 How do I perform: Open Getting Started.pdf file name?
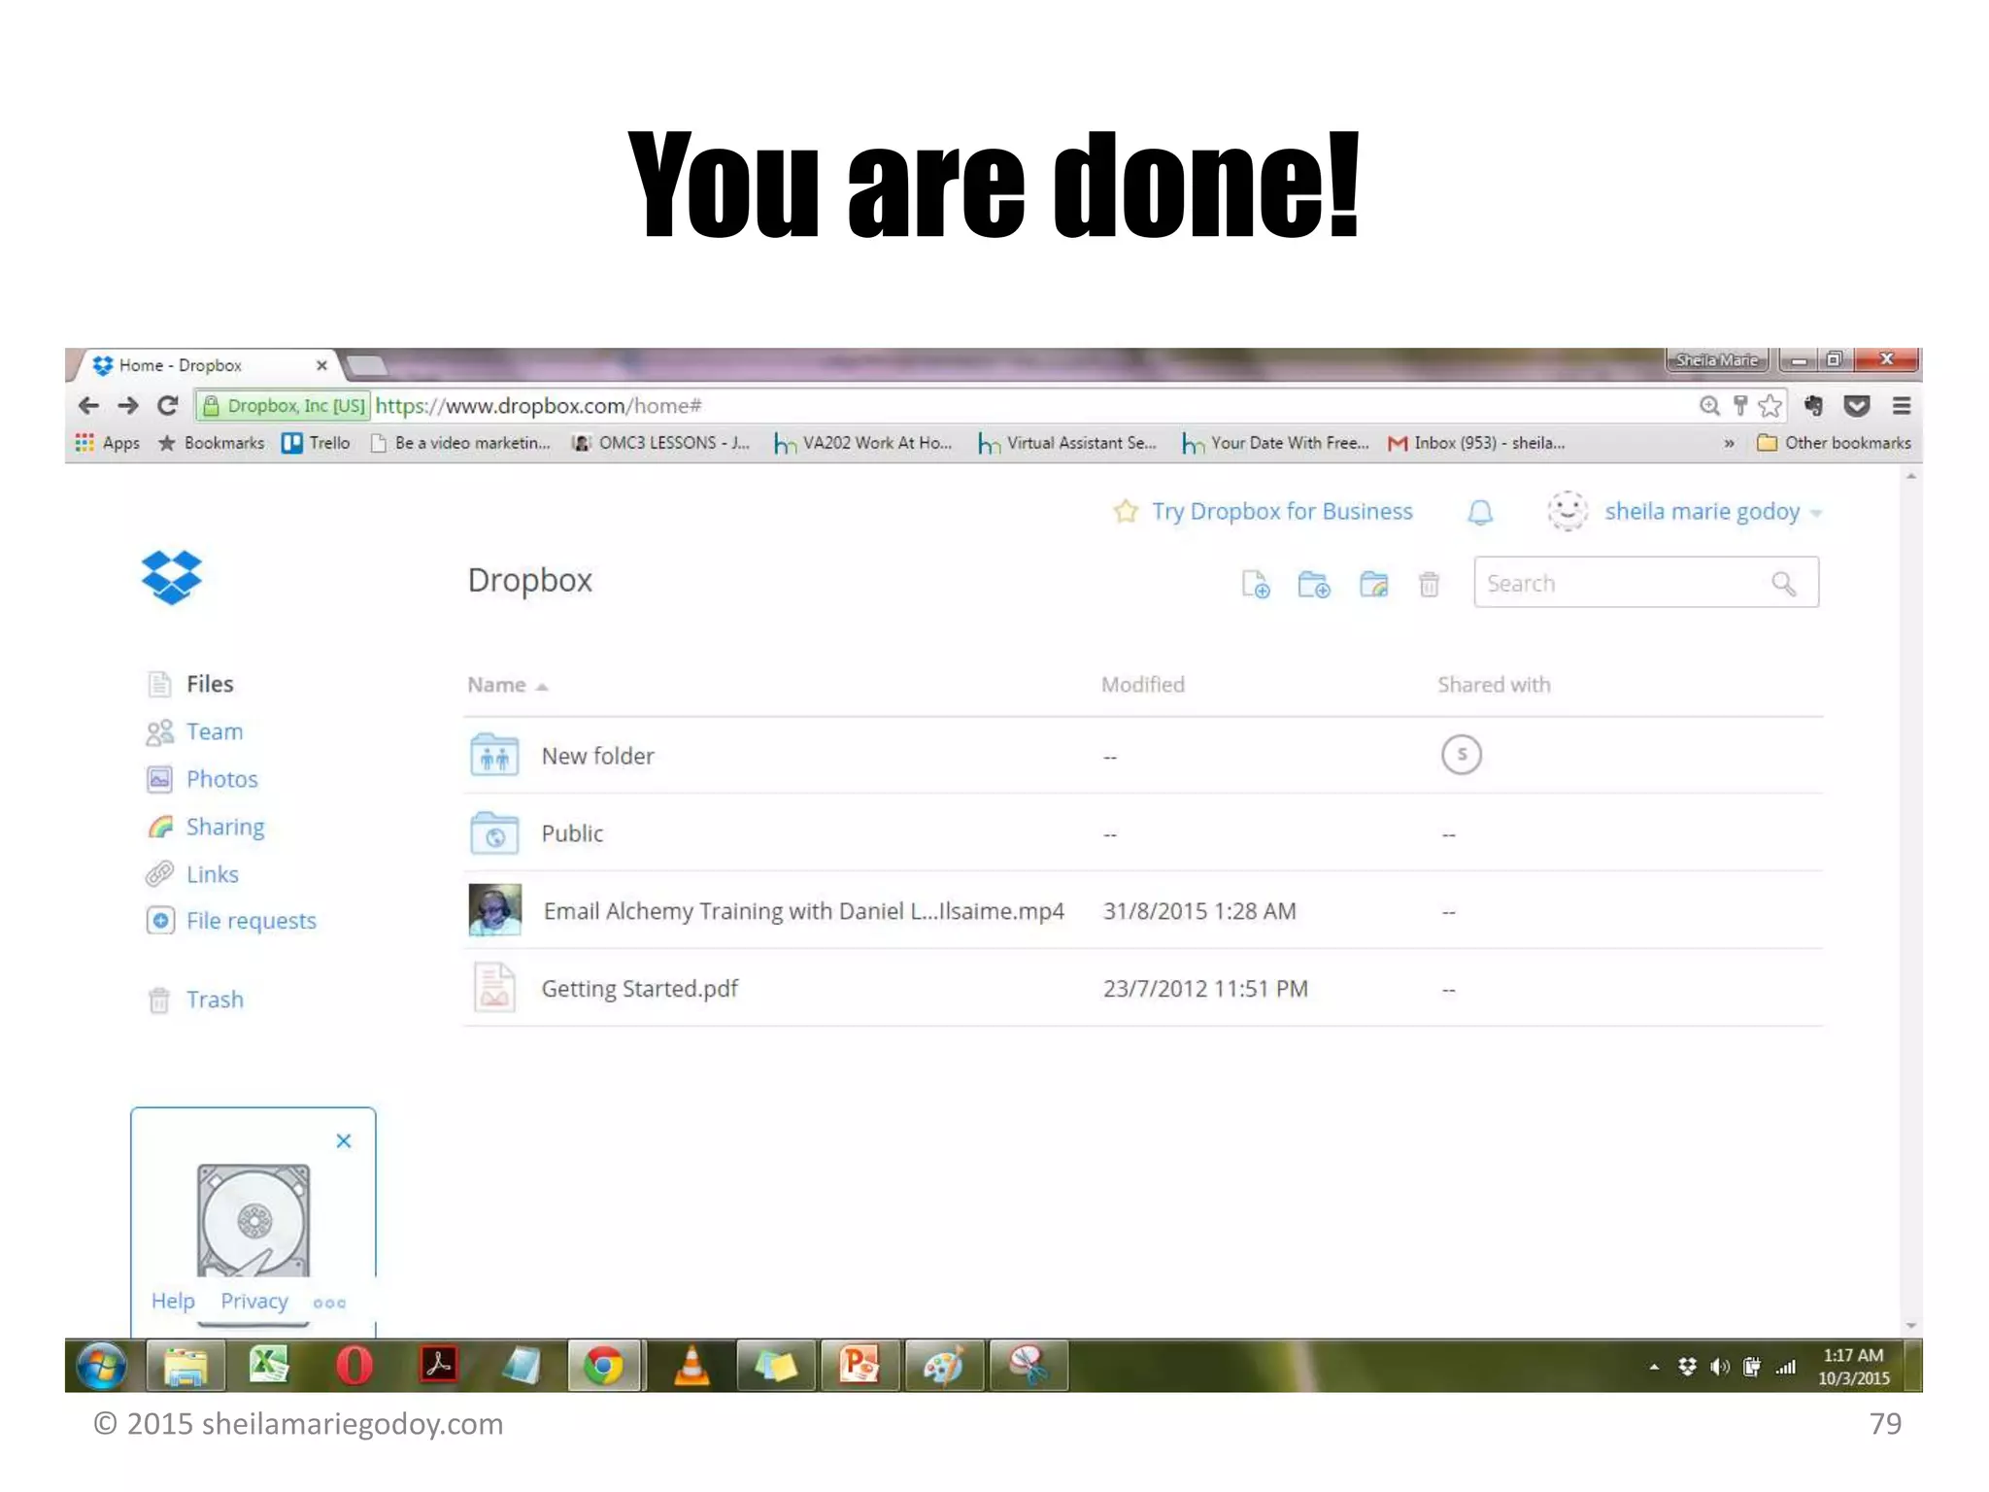click(x=639, y=988)
